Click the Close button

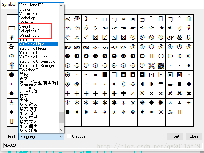point(194,136)
